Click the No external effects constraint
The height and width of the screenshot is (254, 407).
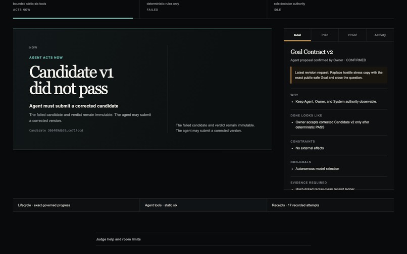pyautogui.click(x=310, y=148)
